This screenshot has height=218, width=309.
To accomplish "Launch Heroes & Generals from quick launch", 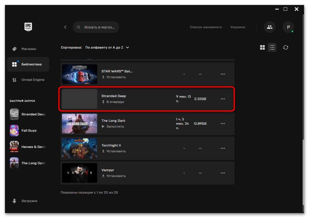I will (28, 147).
